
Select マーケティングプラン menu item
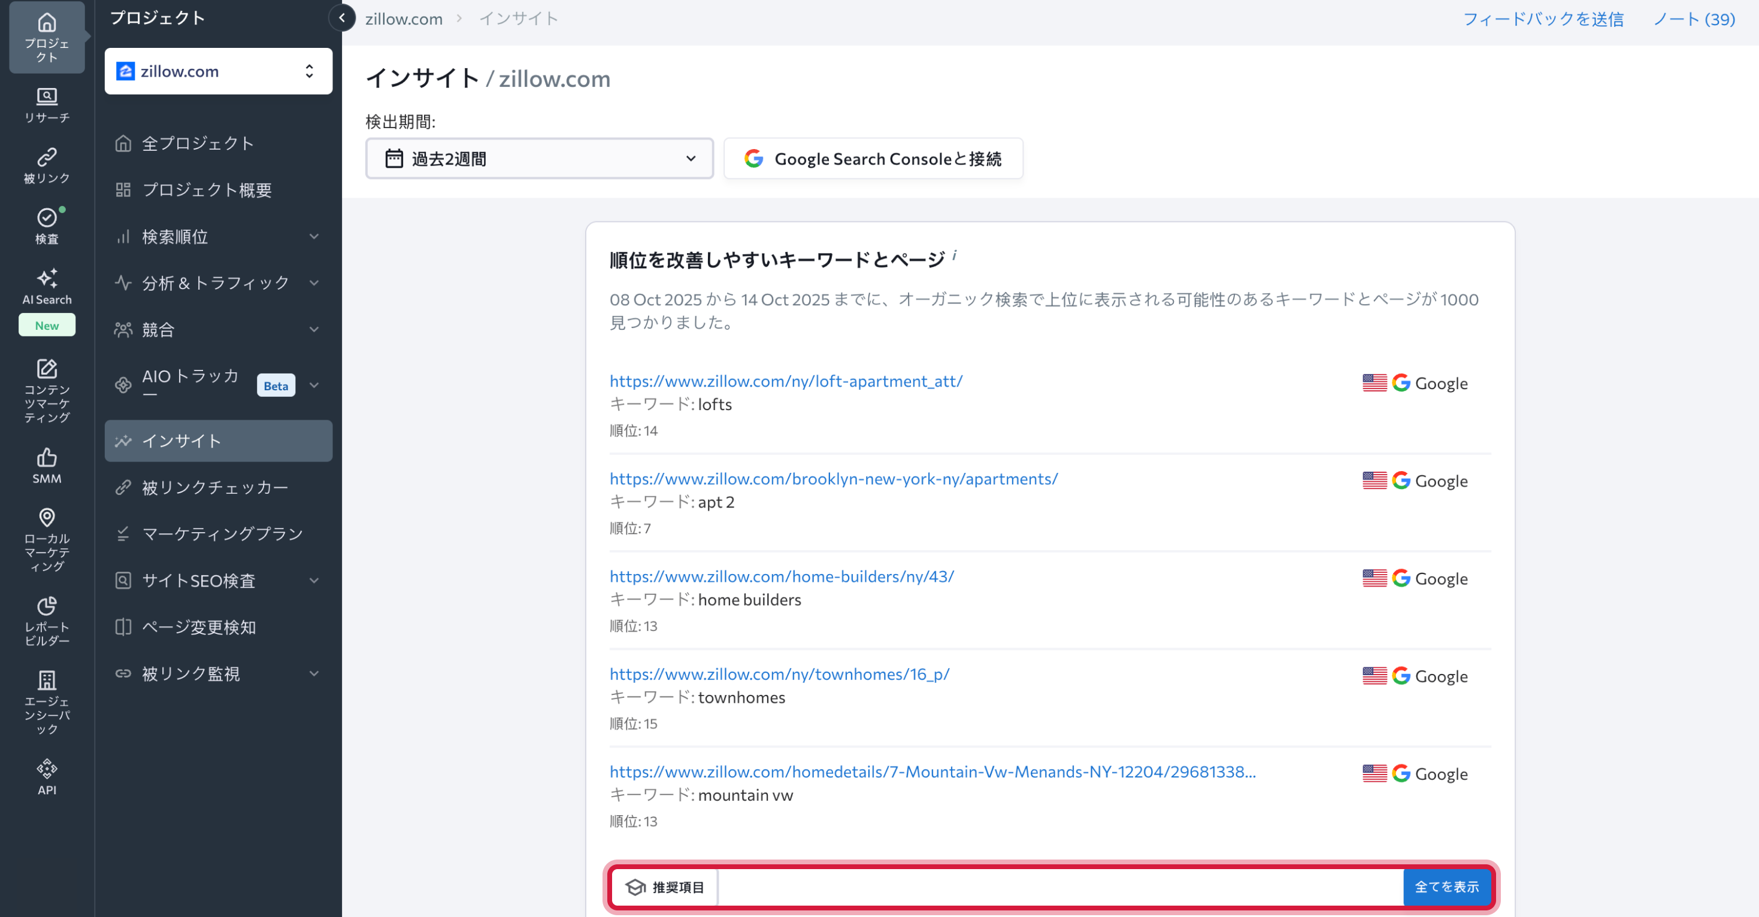pos(222,533)
